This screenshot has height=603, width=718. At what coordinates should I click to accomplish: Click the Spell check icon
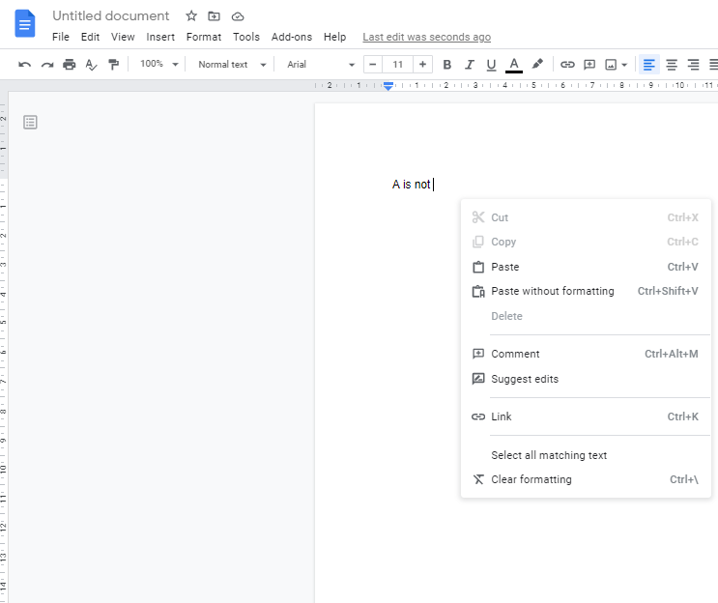(92, 65)
